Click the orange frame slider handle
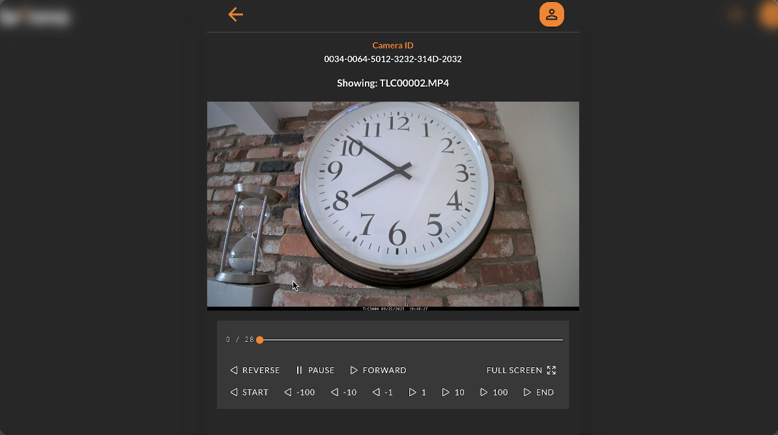 point(259,340)
